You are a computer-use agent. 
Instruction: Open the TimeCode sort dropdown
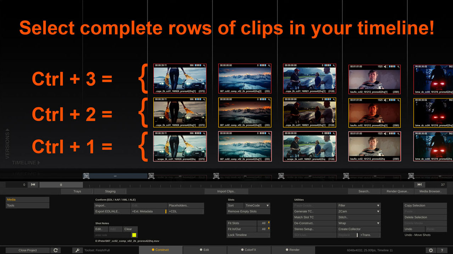tap(257, 205)
